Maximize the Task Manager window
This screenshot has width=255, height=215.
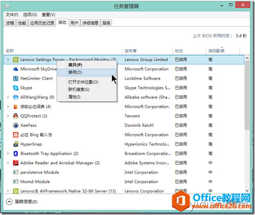coord(231,5)
